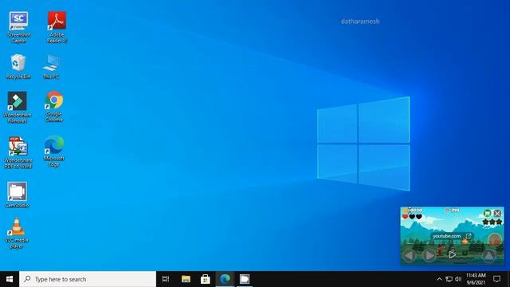The height and width of the screenshot is (287, 510).
Task: Select the Wondershare Filmora9 shortcut
Action: (x=18, y=107)
